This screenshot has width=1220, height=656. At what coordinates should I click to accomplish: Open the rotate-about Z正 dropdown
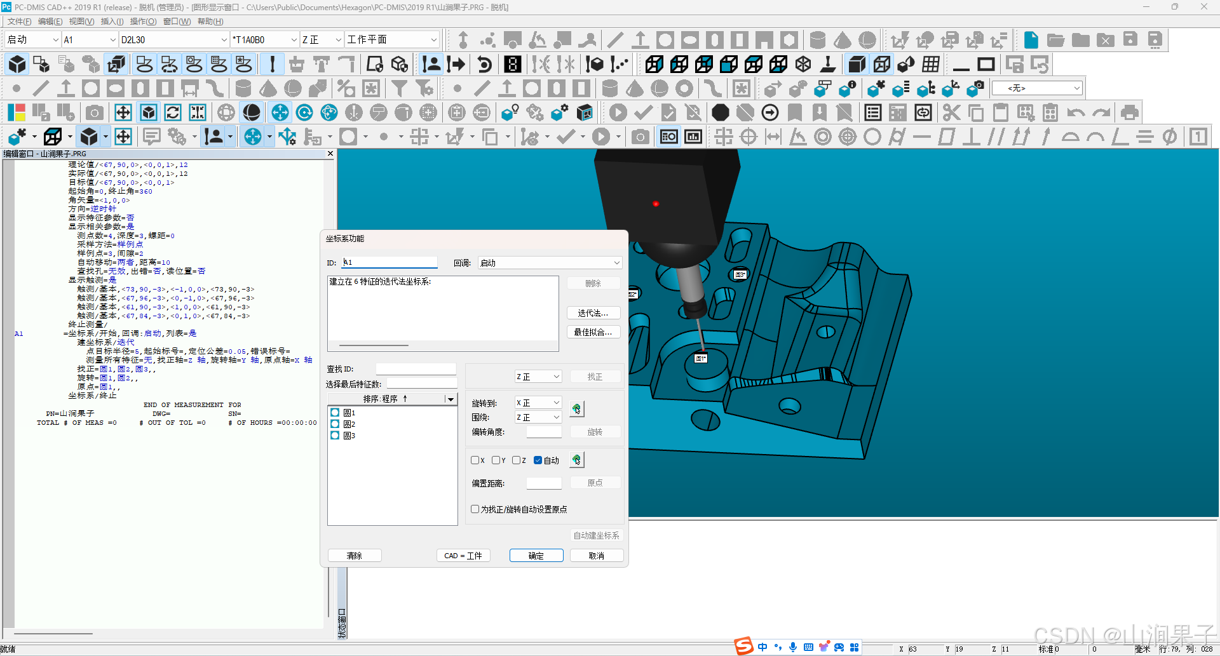538,417
